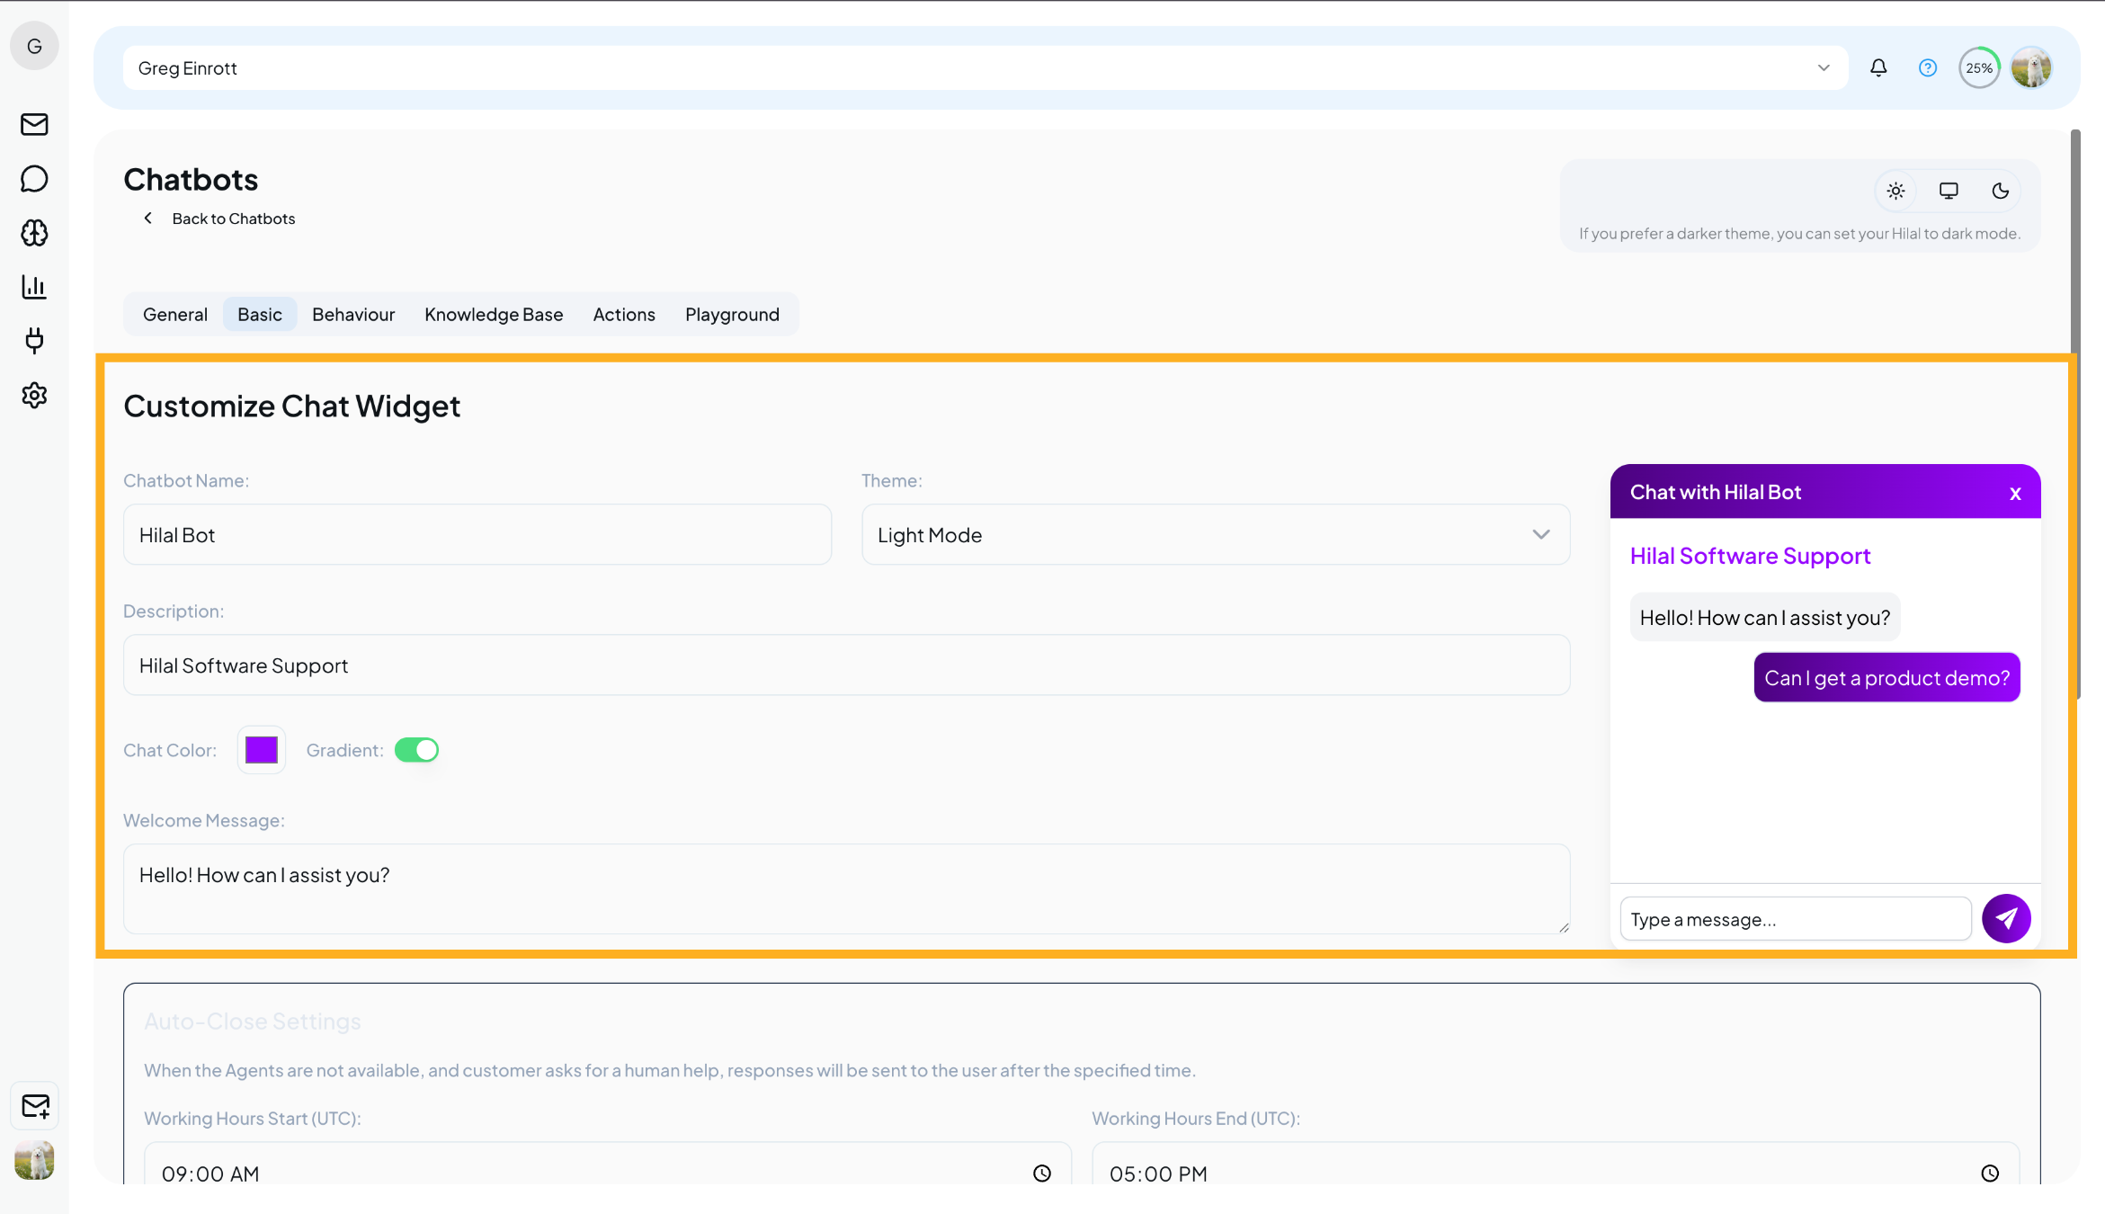Screen dimensions: 2105x1214
Task: Click the notification bell icon
Action: tap(1878, 67)
